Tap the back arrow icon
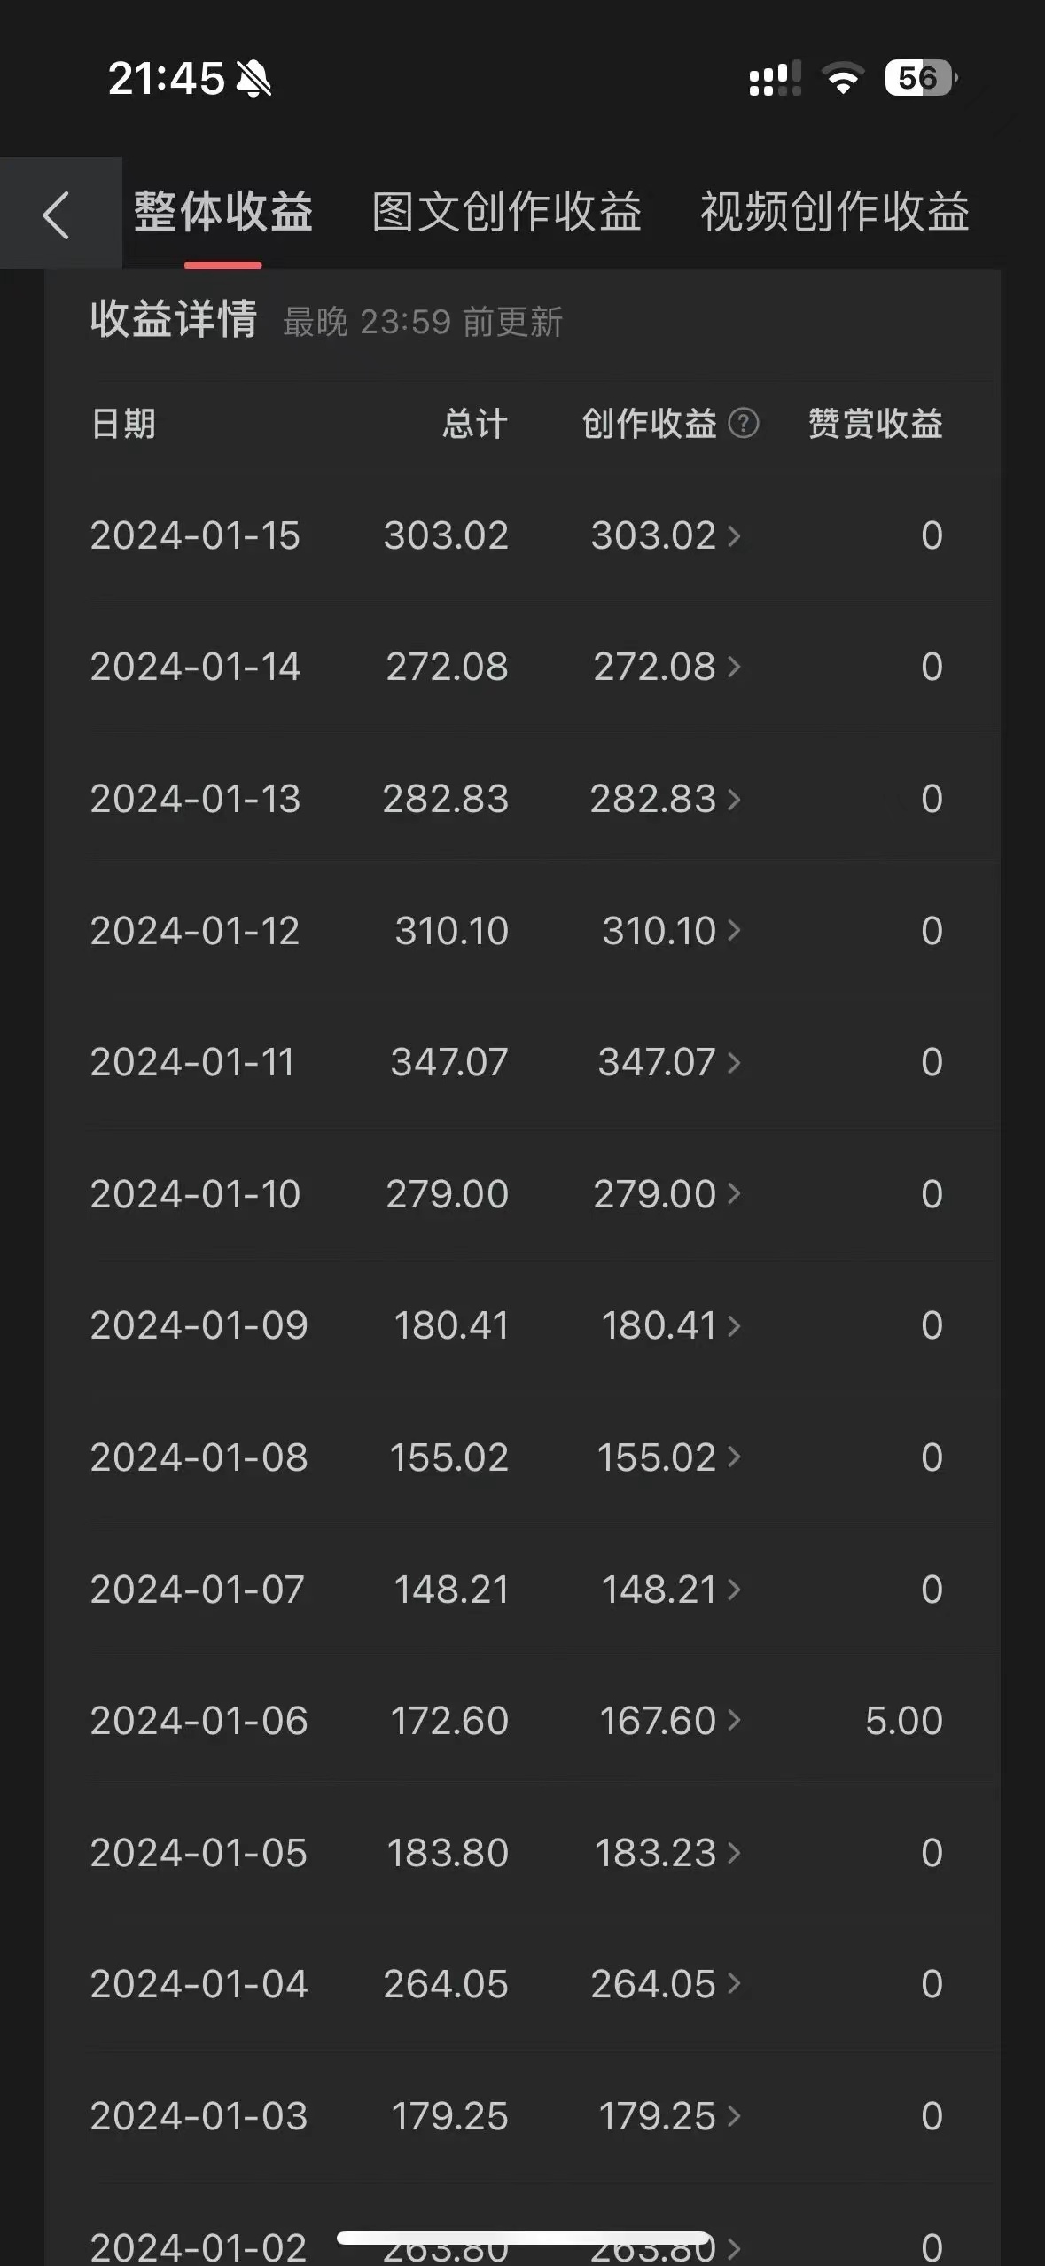The width and height of the screenshot is (1045, 2266). coord(57,215)
